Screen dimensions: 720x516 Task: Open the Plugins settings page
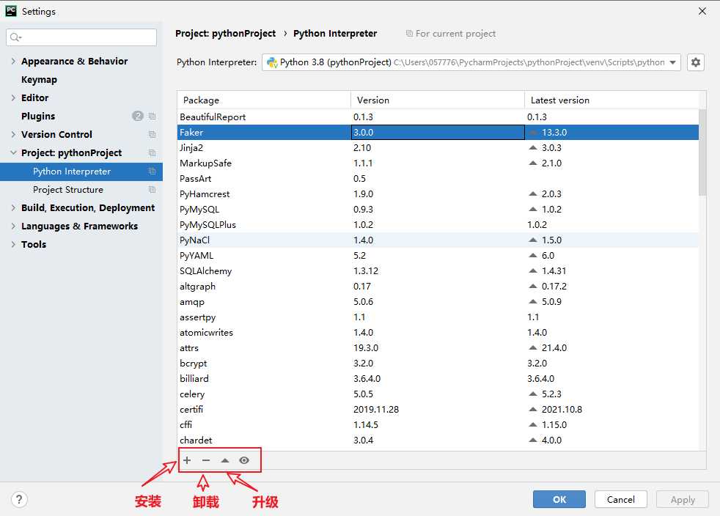tap(38, 116)
